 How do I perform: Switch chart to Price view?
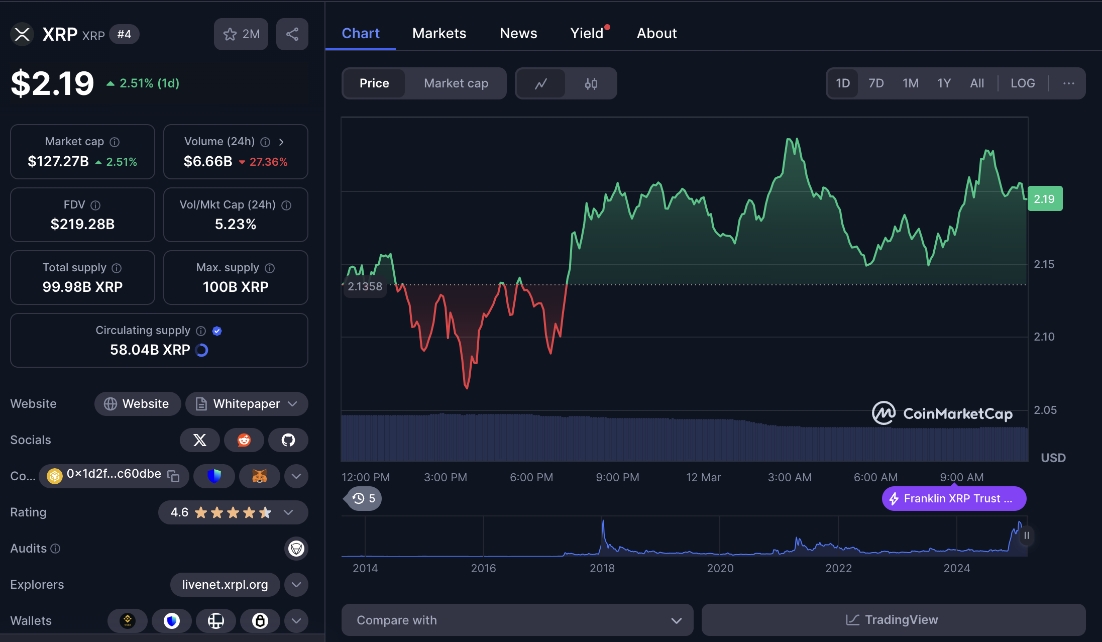pos(374,83)
